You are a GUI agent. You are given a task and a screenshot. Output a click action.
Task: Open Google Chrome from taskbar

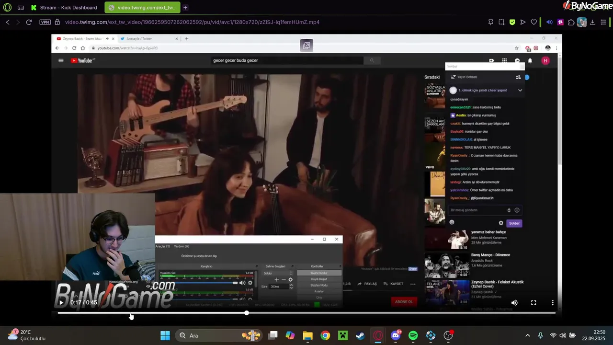tap(325, 335)
